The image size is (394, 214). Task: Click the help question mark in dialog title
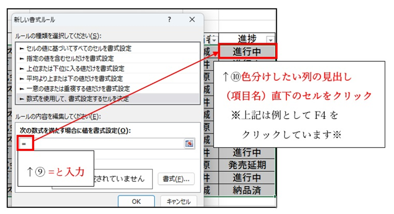pyautogui.click(x=170, y=20)
